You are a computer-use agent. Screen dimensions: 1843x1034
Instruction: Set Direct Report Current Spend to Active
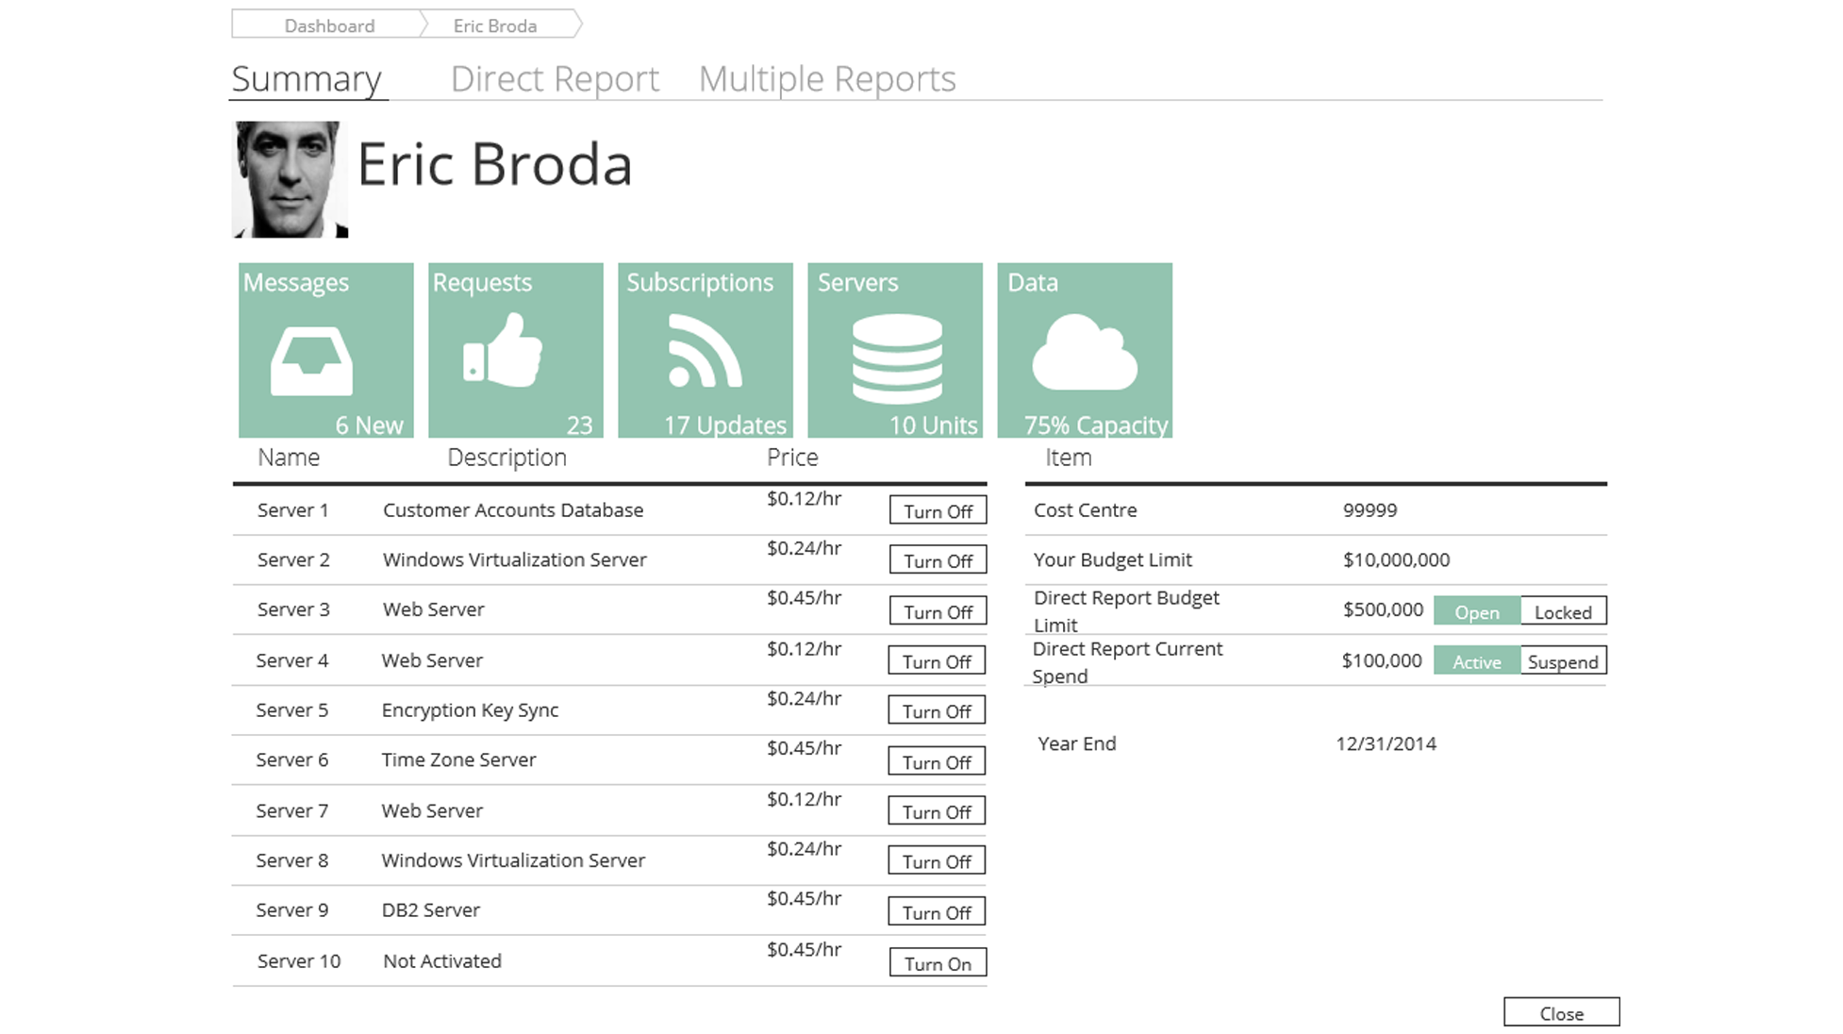click(1476, 661)
